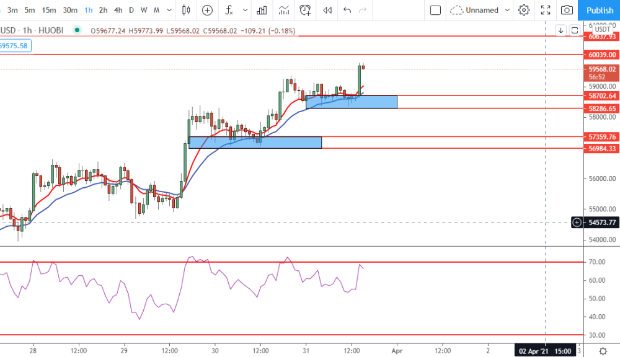Open the fx Indicators menu
The width and height of the screenshot is (620, 357).
(229, 11)
